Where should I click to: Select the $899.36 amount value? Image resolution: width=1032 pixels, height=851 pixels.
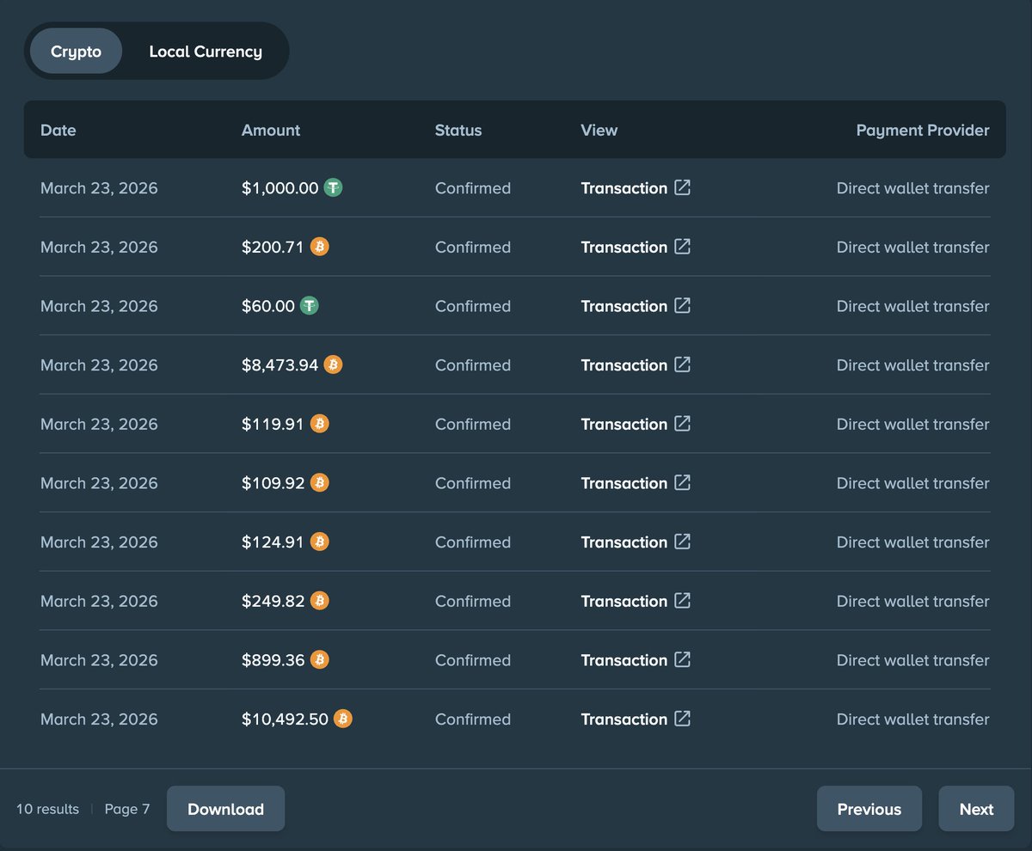(x=273, y=660)
